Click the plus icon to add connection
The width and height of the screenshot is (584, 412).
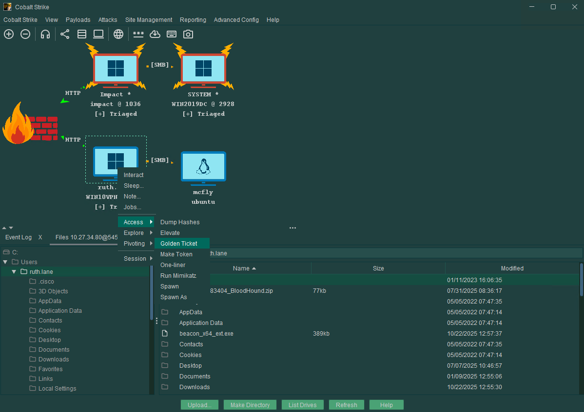pos(9,34)
